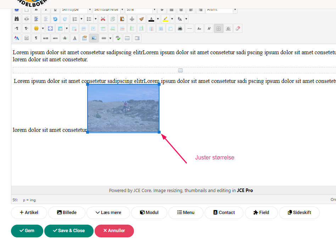The height and width of the screenshot is (242, 336).
Task: Insert an emoticon with the smiley icon
Action: click(x=36, y=28)
